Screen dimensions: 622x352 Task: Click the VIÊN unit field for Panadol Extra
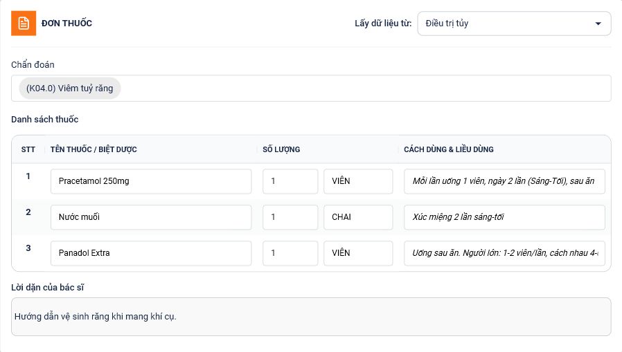pos(358,253)
